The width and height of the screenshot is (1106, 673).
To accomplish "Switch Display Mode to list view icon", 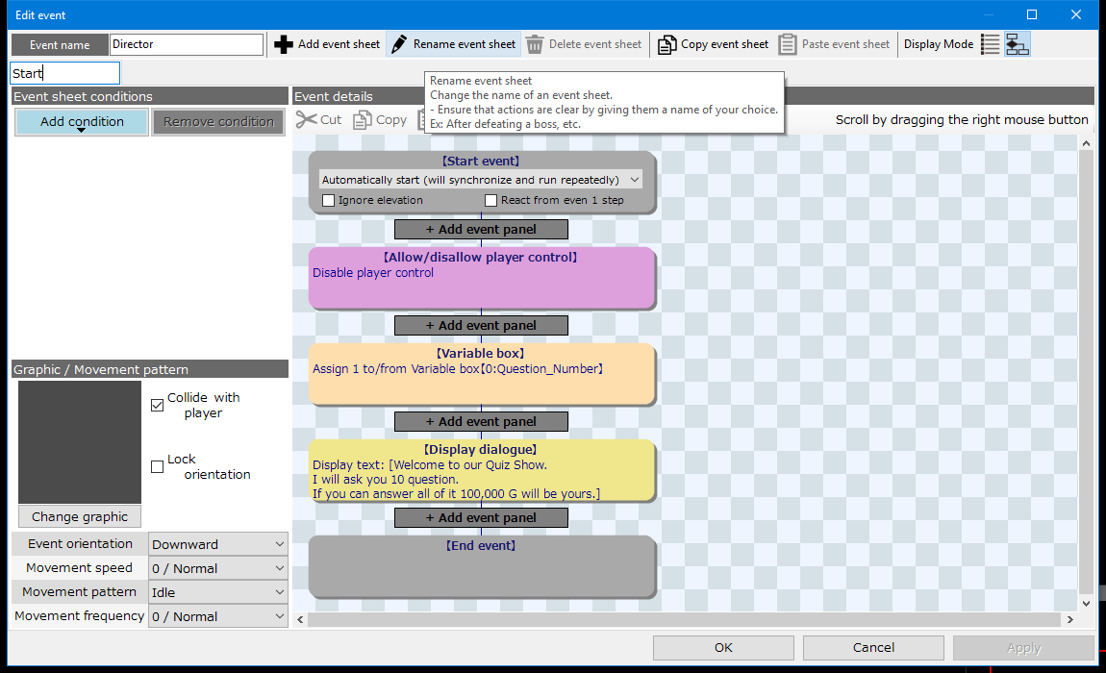I will coord(991,44).
